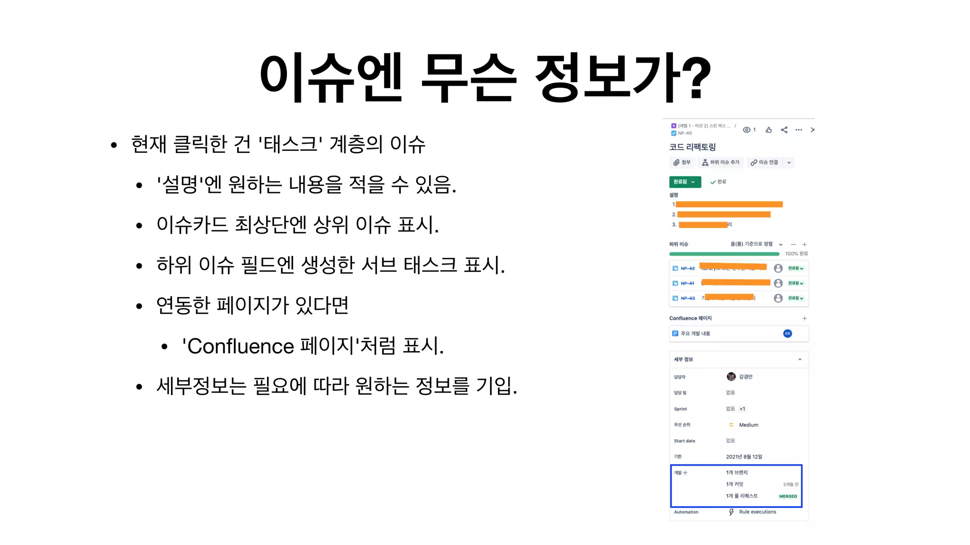970x545 pixels.
Task: Open subtask NP-42
Action: tap(688, 268)
